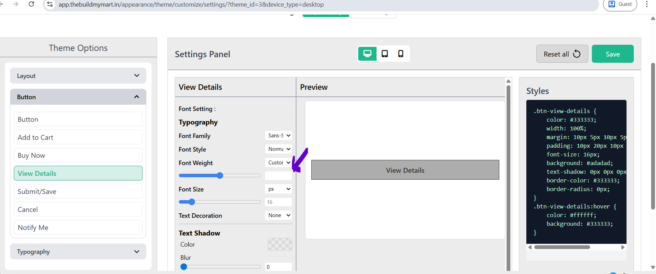Click the Reset all button
The image size is (656, 274).
[x=562, y=54]
